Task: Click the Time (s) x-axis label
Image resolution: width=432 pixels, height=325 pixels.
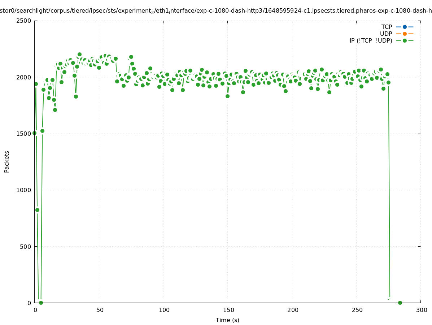Action: pos(227,320)
